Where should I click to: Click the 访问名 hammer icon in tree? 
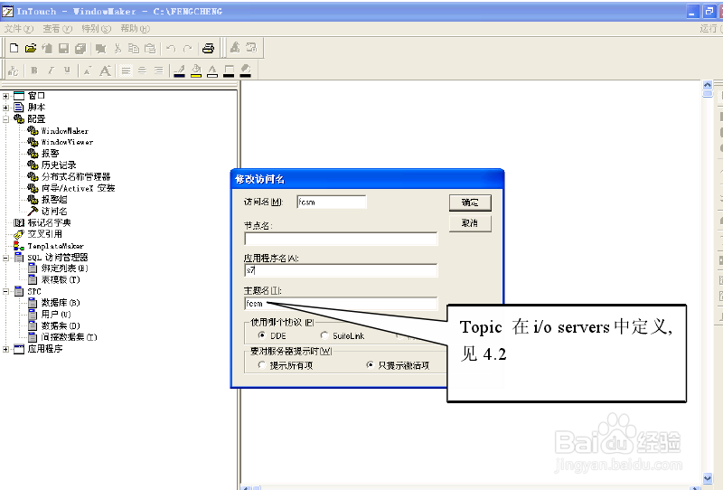click(33, 211)
